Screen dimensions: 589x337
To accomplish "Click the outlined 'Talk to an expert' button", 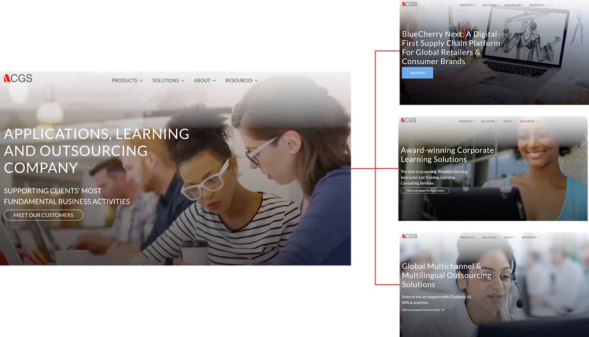I will pos(425,190).
